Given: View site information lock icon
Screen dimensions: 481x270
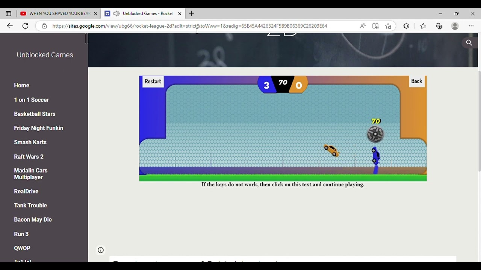Looking at the screenshot, I should 44,26.
